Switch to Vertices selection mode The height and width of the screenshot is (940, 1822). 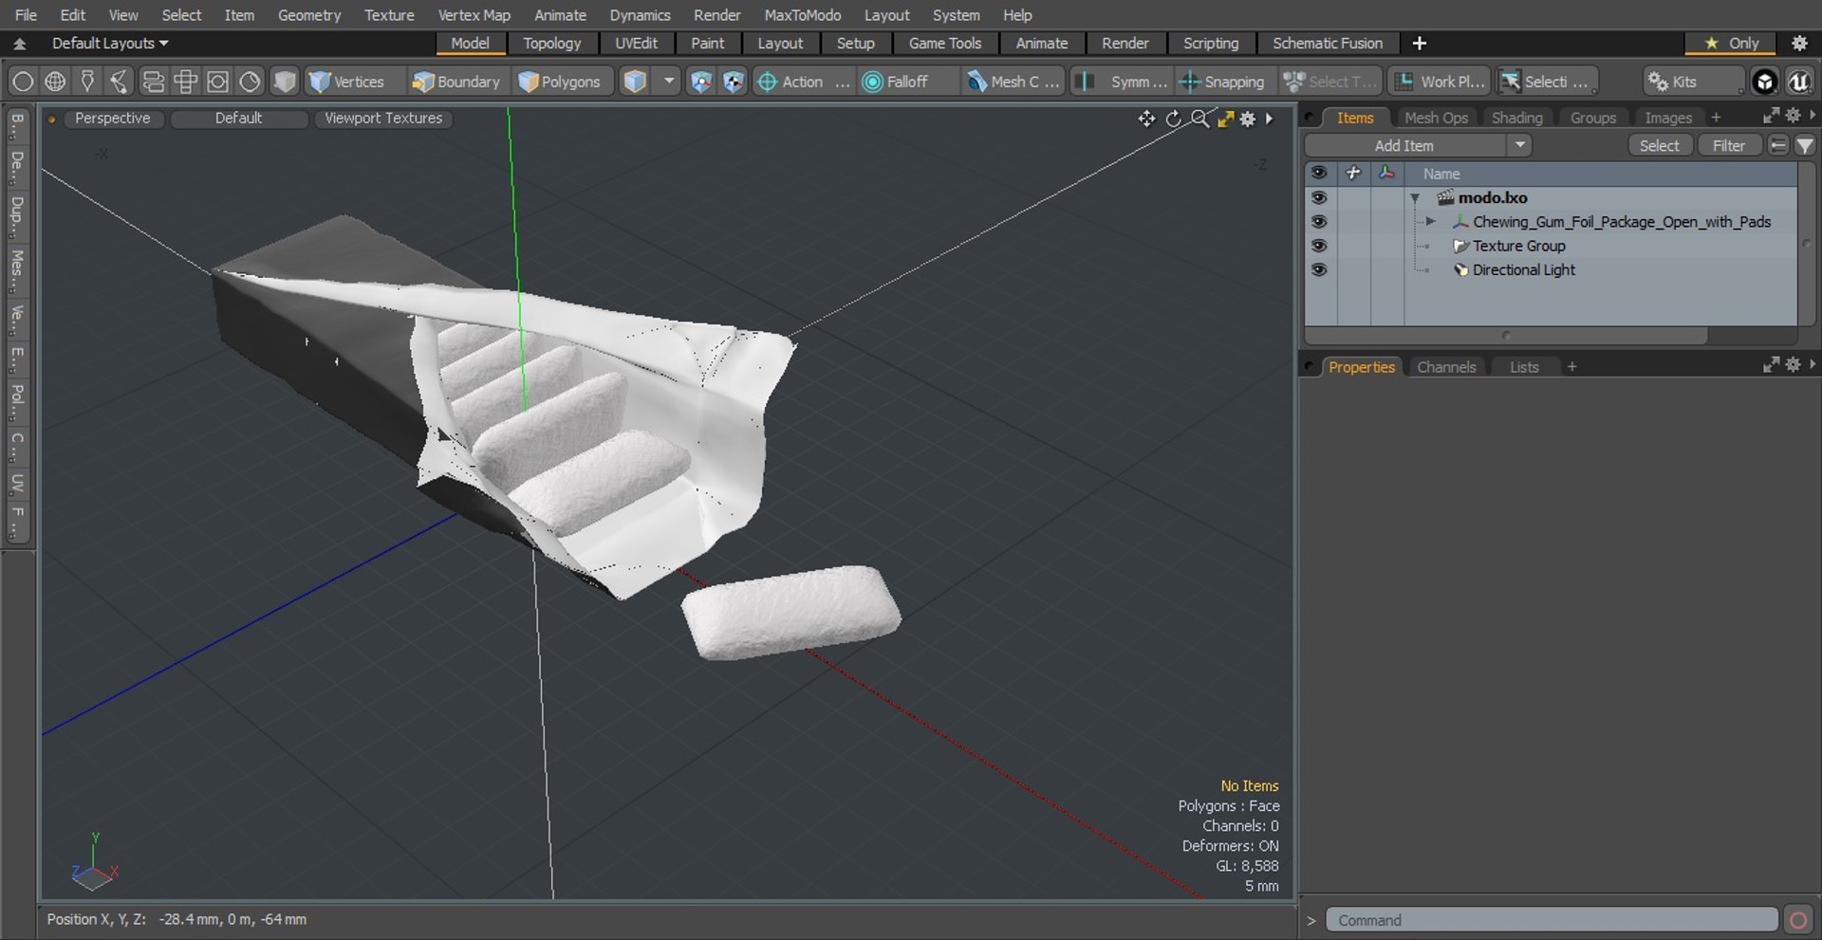347,82
